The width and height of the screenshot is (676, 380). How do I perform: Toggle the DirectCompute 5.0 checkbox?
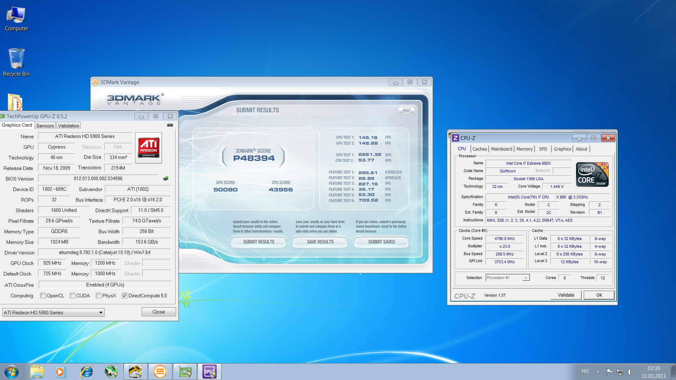point(125,296)
